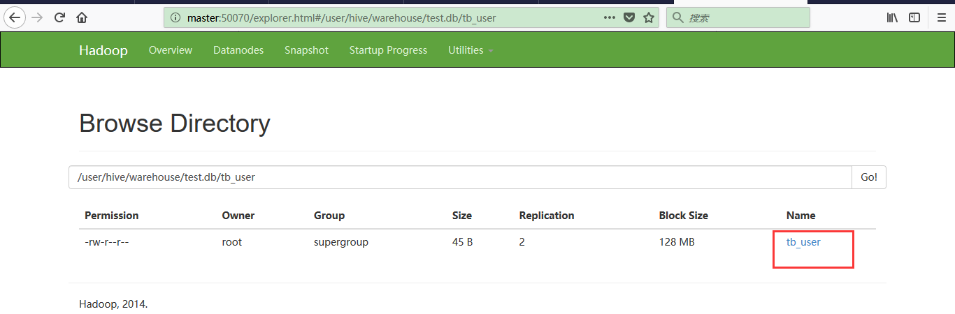Toggle the sidebar view icon
This screenshot has width=955, height=314.
(914, 17)
